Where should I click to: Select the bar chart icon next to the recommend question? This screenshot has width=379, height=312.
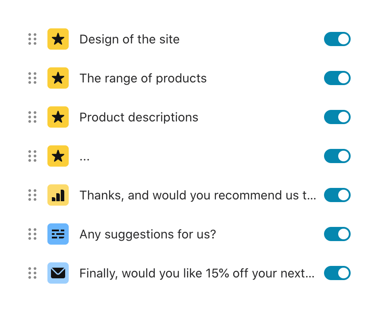[58, 195]
